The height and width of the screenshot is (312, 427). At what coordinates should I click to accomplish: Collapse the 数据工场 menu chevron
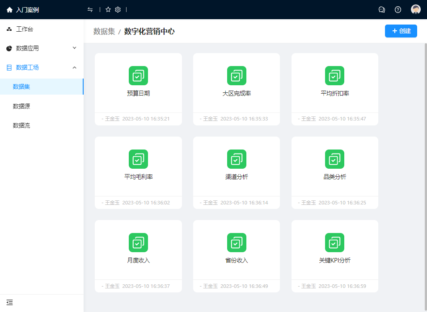click(74, 67)
